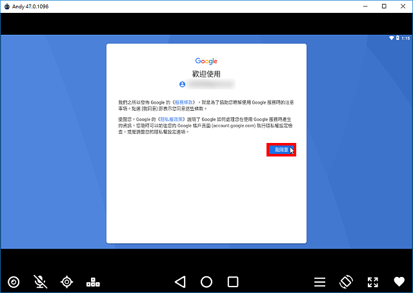Minimize the Andy window
413x293 pixels.
[365, 6]
